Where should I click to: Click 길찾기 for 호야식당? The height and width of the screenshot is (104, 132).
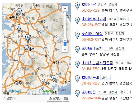(113, 4)
